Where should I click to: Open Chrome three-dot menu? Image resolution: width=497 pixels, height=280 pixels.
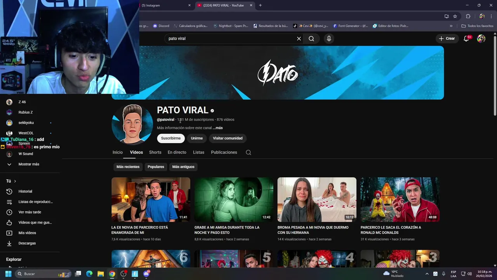tap(492, 16)
